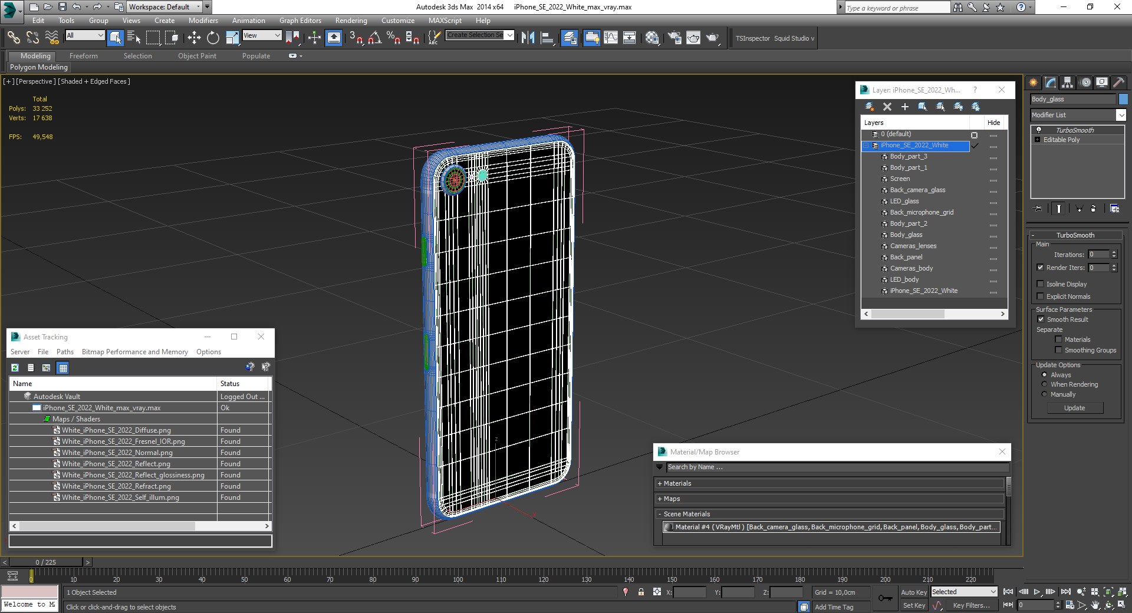1132x613 pixels.
Task: Click Bind to Space Warp icon
Action: (52, 38)
